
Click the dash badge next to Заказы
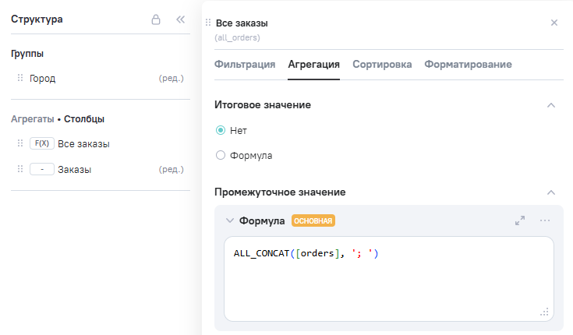(x=41, y=169)
